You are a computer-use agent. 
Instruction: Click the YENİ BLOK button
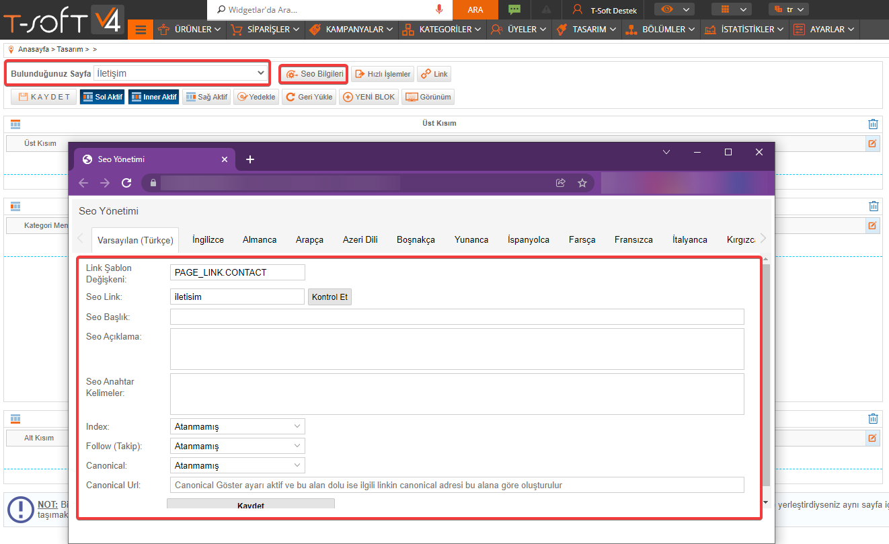click(x=369, y=97)
